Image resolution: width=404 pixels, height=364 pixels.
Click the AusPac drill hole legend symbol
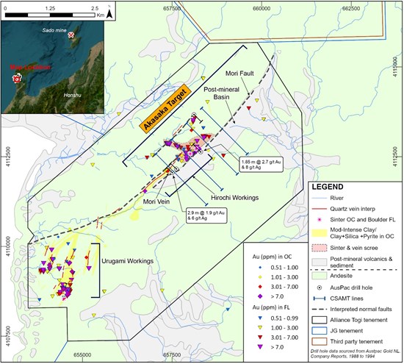tap(320, 288)
